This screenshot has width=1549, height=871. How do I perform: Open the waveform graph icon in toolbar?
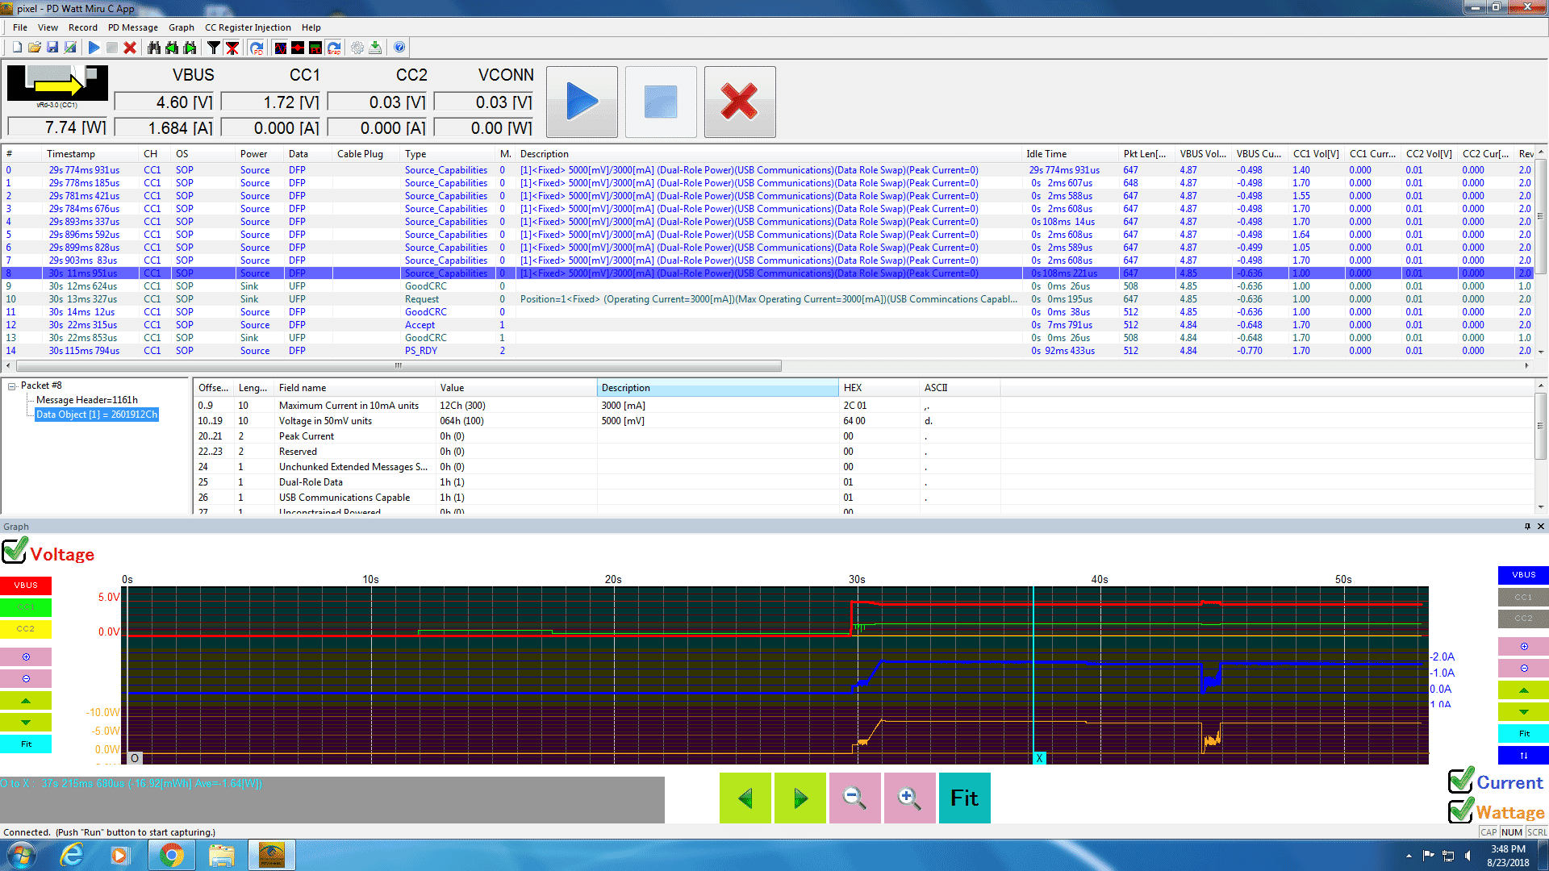[x=280, y=48]
